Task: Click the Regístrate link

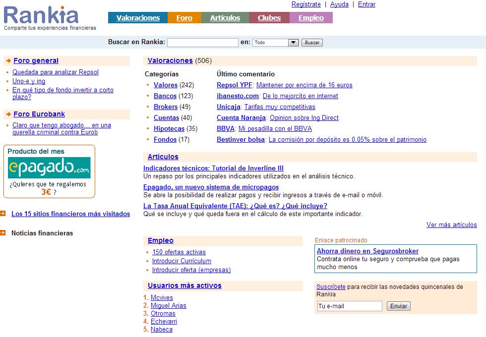Action: click(306, 4)
